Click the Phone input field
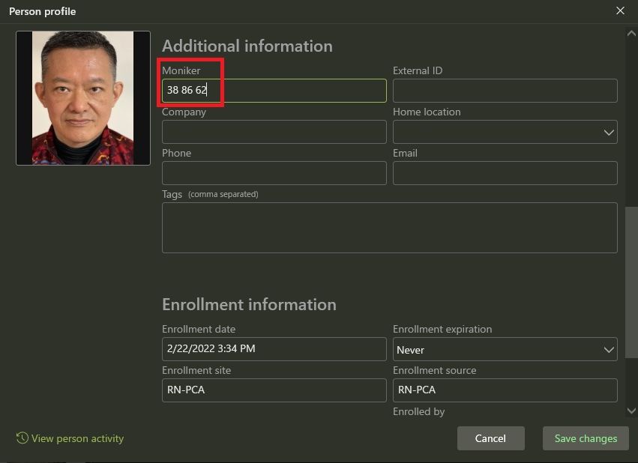This screenshot has height=463, width=638. click(274, 173)
